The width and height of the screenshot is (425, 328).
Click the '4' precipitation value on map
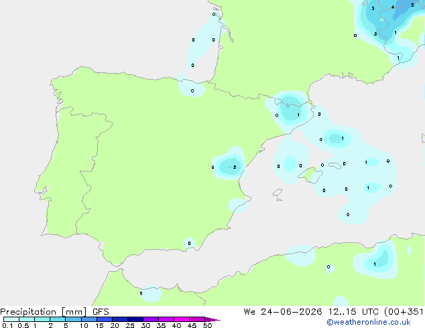pyautogui.click(x=393, y=7)
